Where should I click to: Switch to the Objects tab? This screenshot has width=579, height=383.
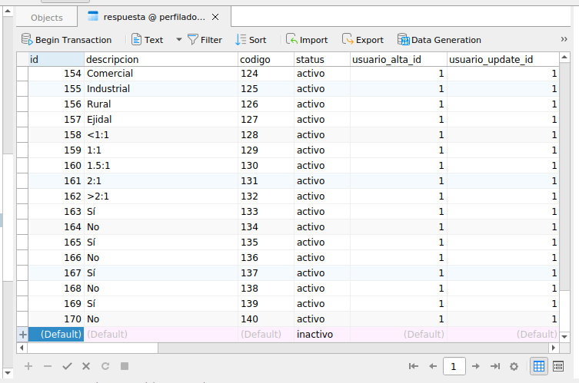click(47, 18)
